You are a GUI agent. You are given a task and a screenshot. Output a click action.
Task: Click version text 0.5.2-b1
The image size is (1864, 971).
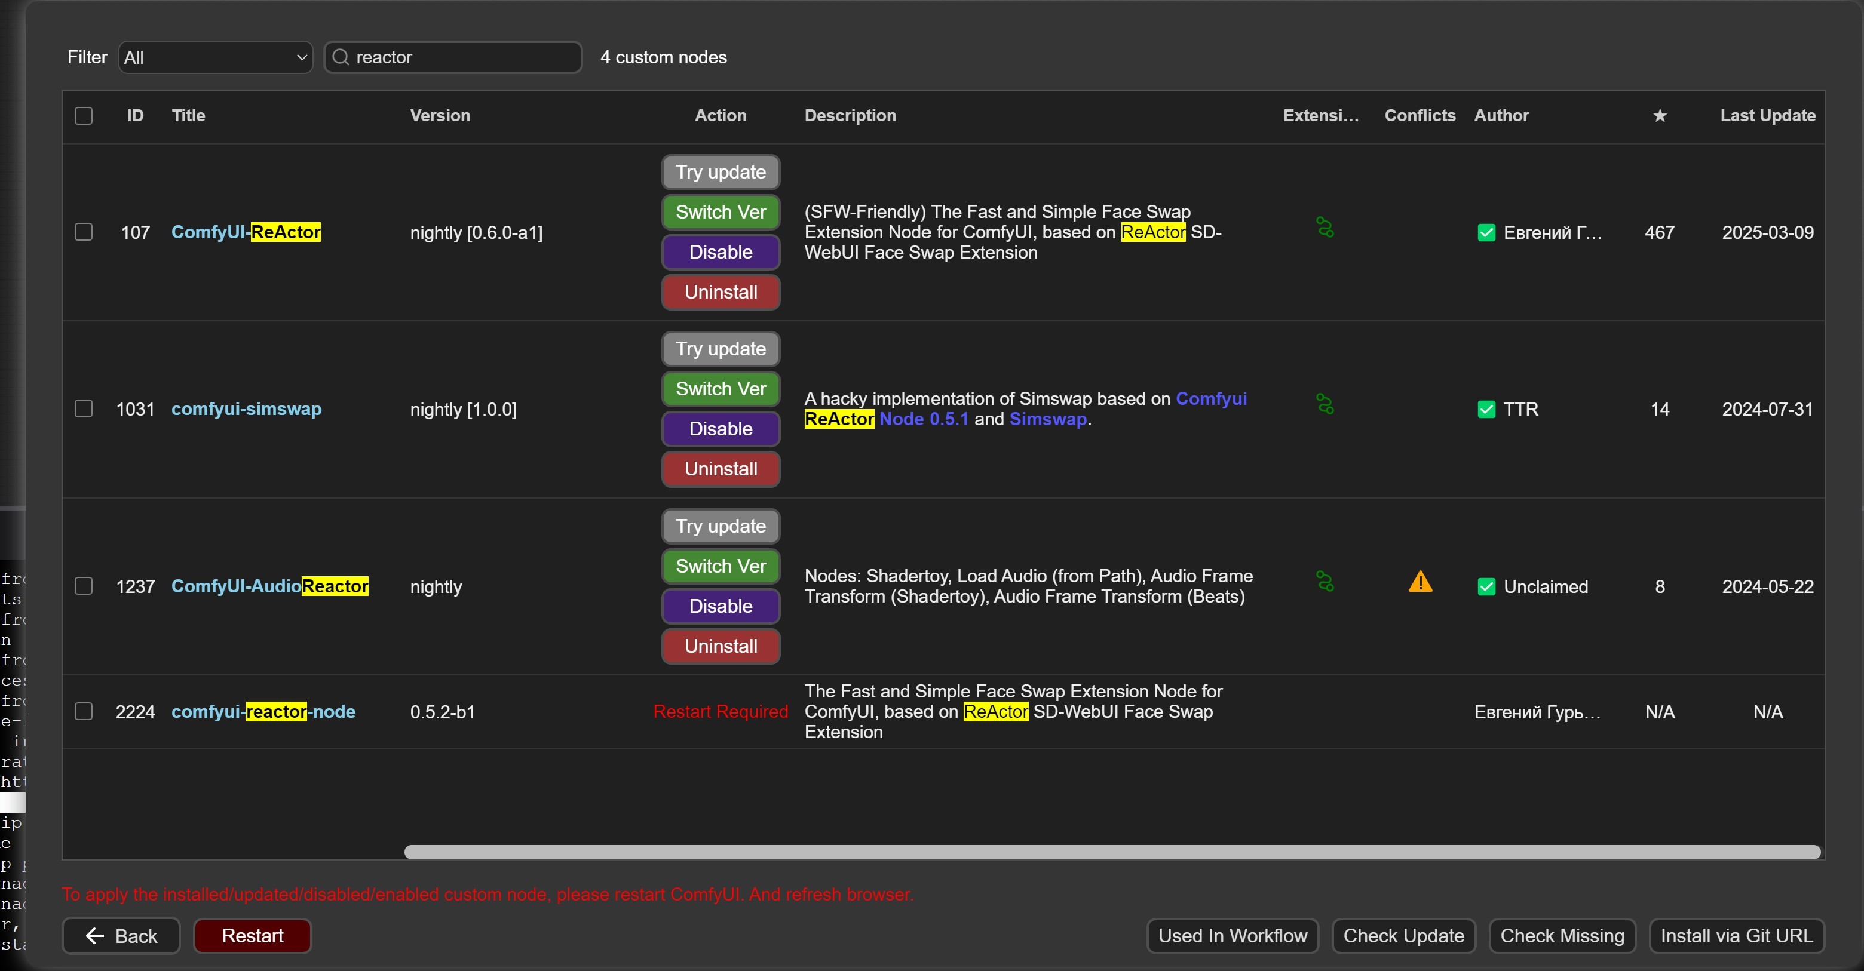443,712
